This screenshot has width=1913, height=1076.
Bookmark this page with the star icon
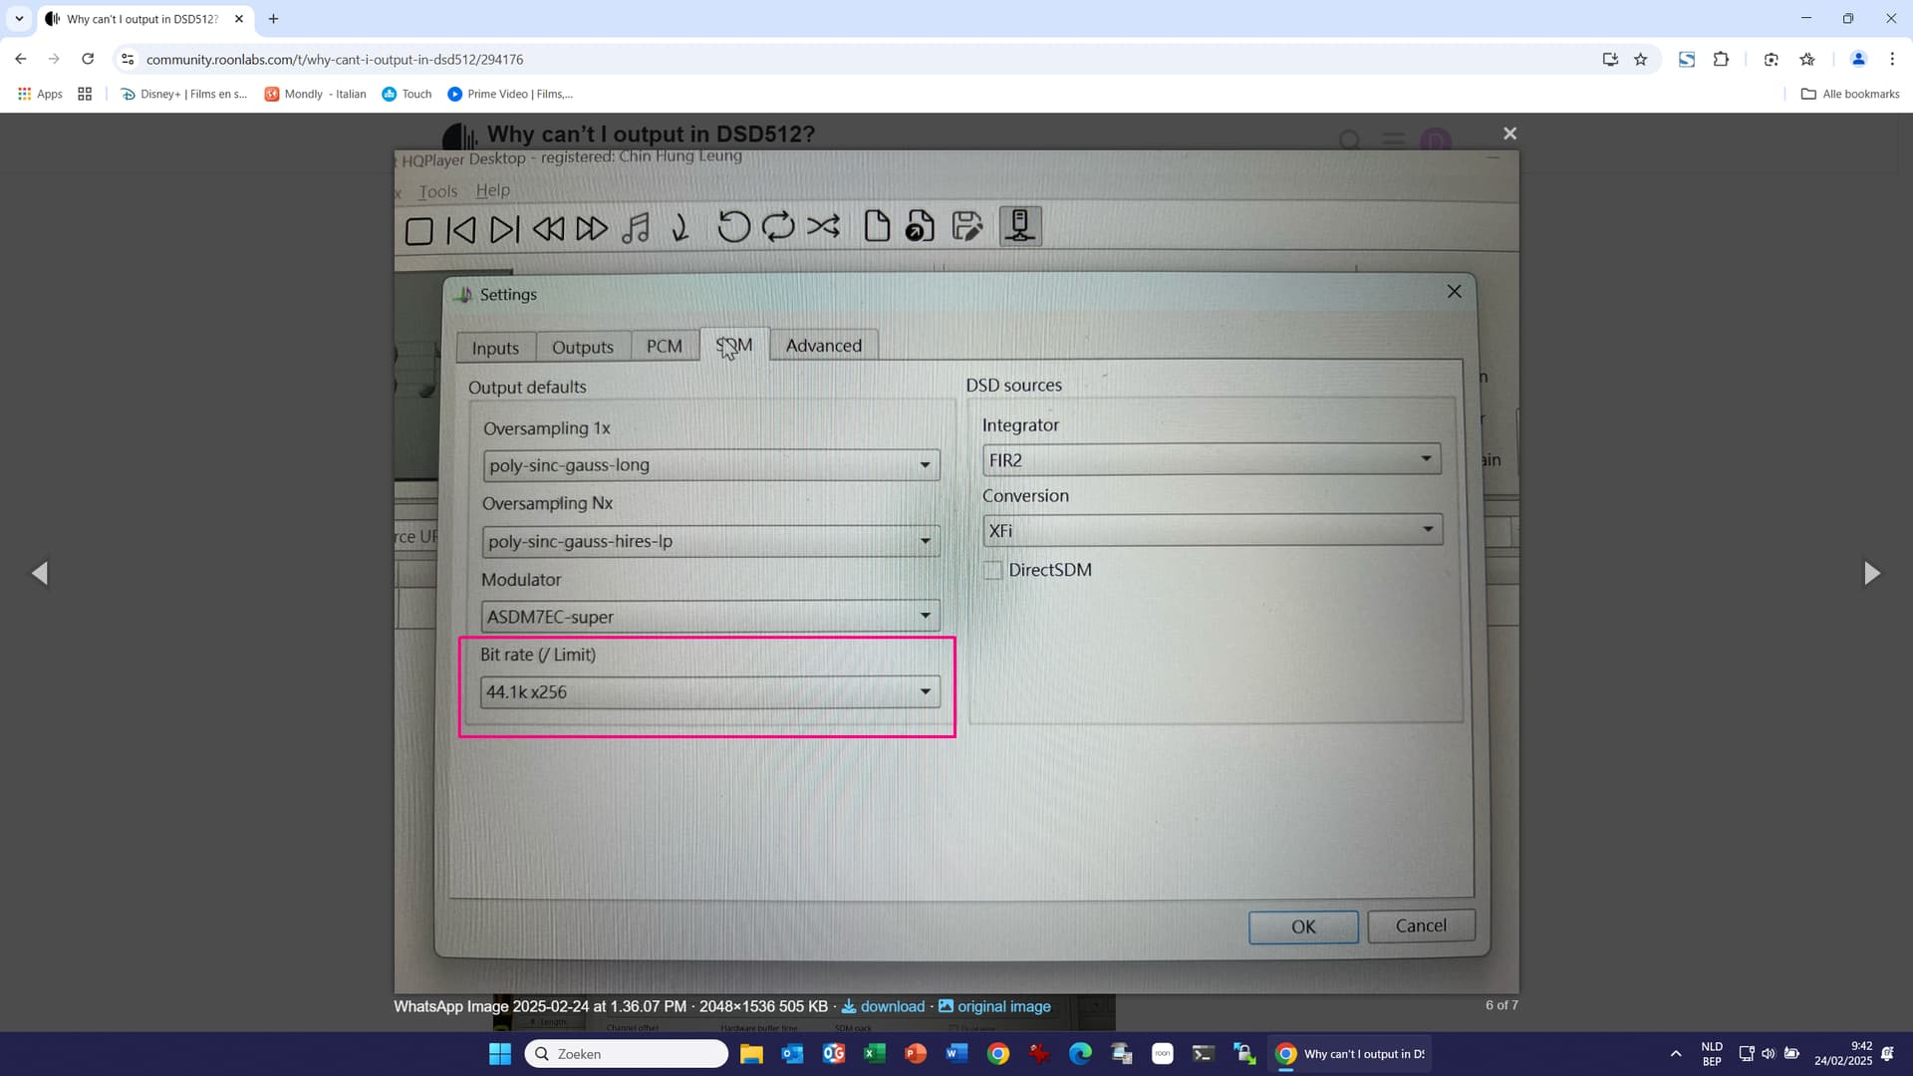click(1641, 60)
